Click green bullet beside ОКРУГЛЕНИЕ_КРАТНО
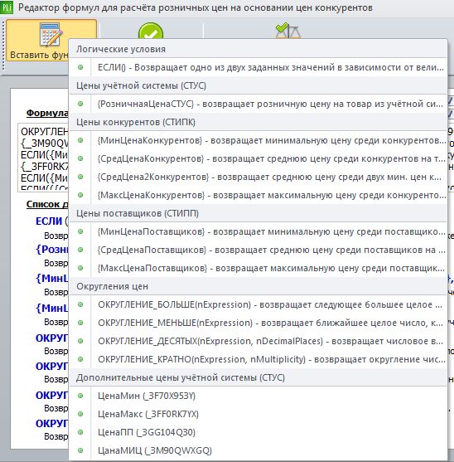This screenshot has height=462, width=454. [x=80, y=359]
